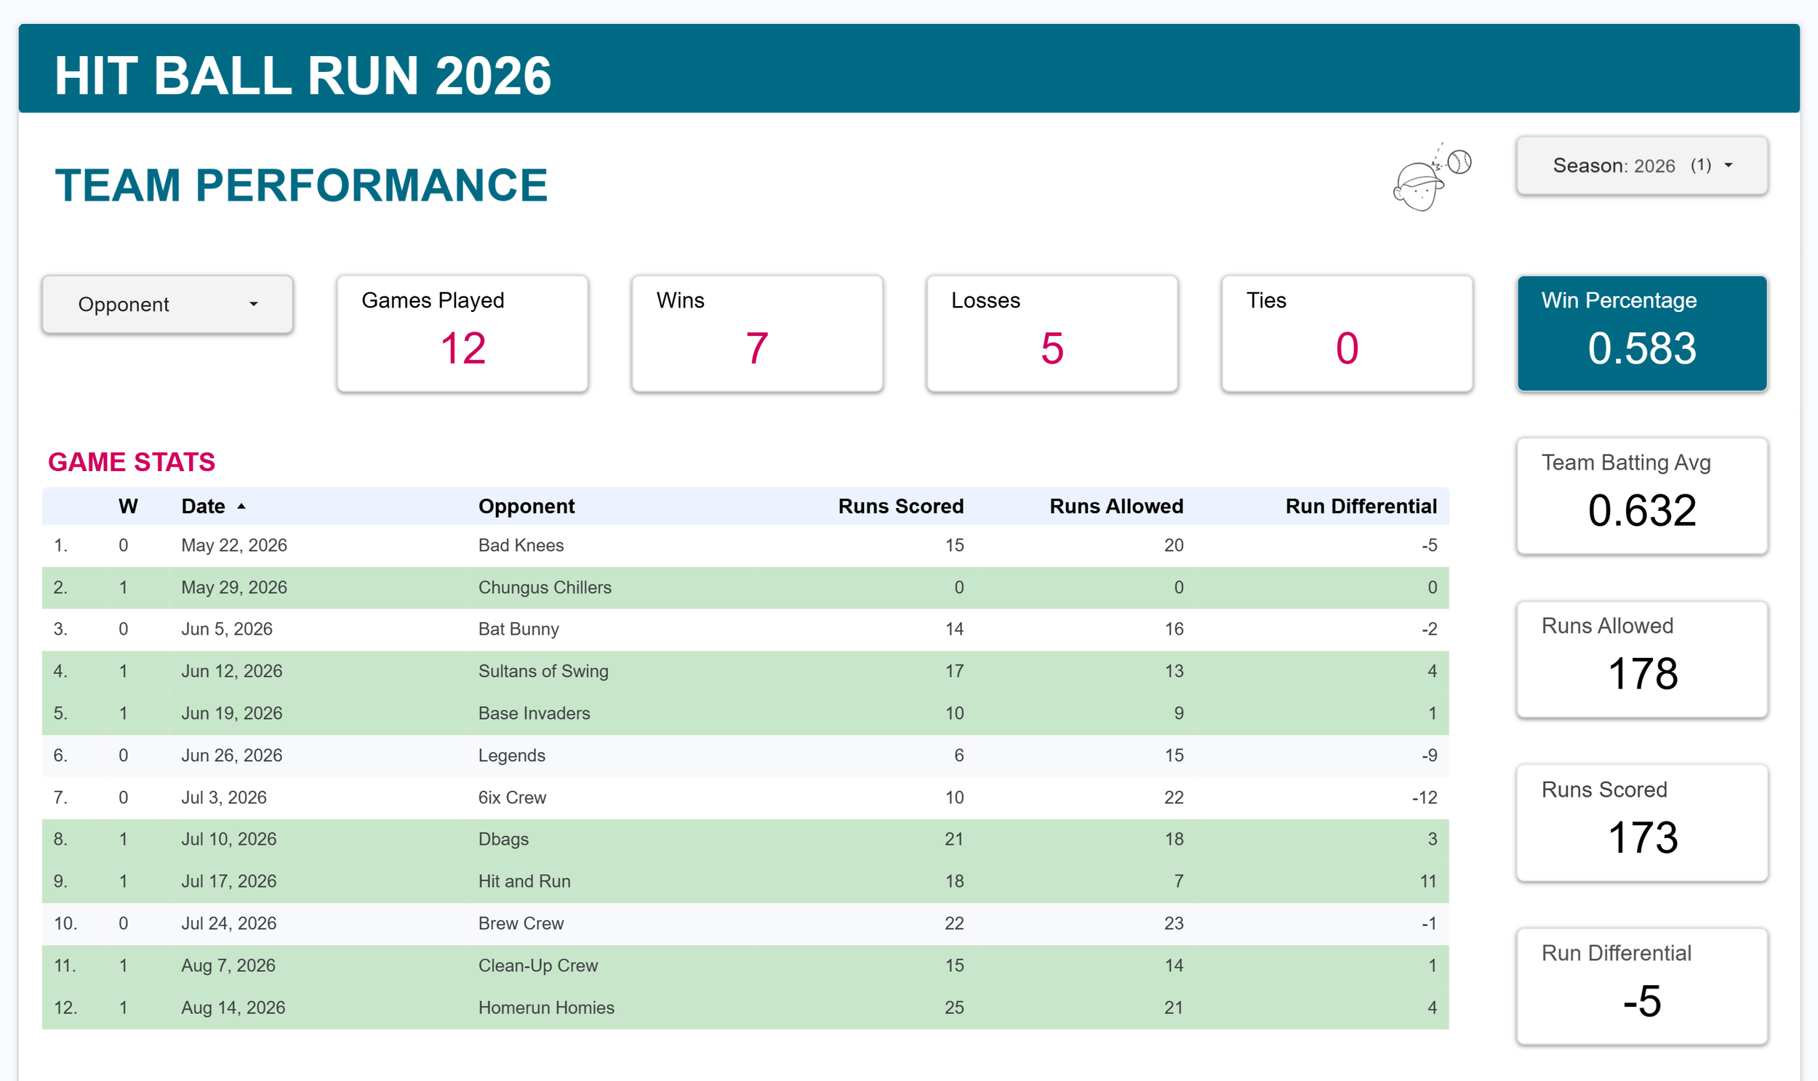Click the Clean-Up Crew cell
The height and width of the screenshot is (1081, 1818).
coord(537,965)
